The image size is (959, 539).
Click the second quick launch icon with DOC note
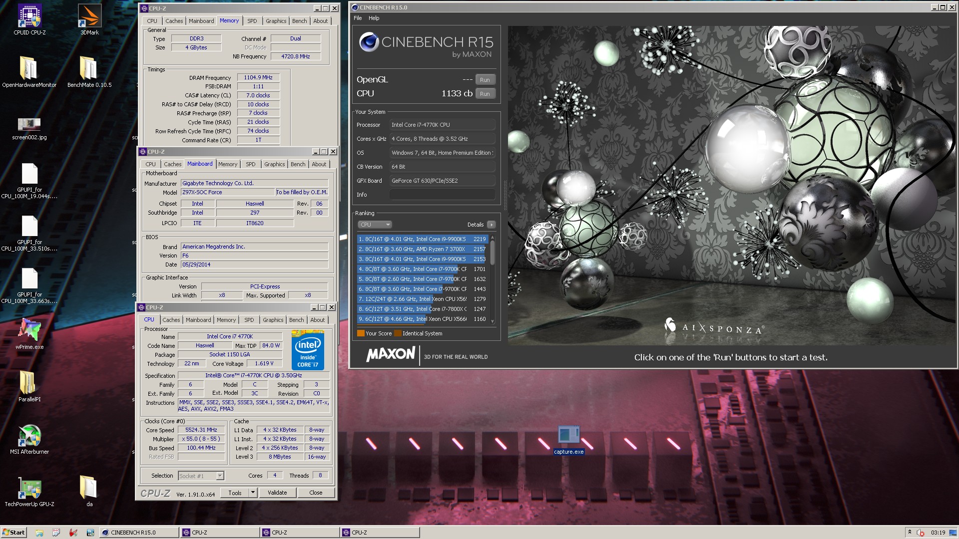(56, 533)
